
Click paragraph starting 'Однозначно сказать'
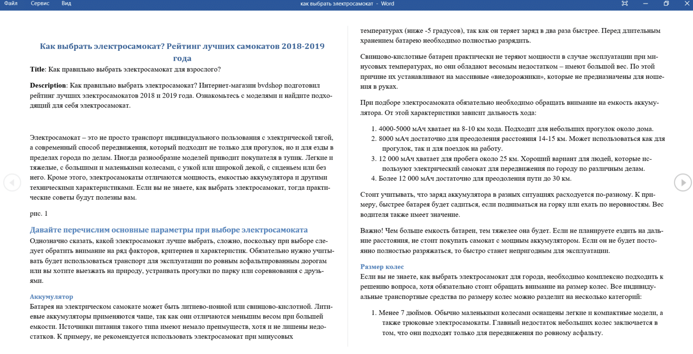[182, 261]
